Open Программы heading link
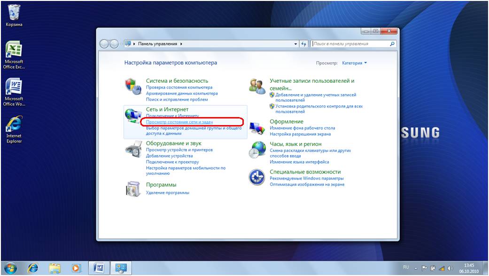Screen dimensions: 489x276 coord(161,185)
